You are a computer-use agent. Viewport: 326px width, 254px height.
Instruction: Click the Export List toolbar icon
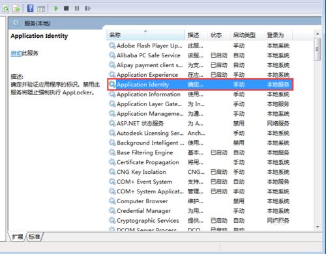(x=16, y=8)
